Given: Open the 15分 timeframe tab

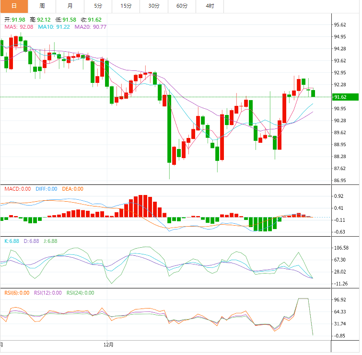Looking at the screenshot, I should (126, 6).
